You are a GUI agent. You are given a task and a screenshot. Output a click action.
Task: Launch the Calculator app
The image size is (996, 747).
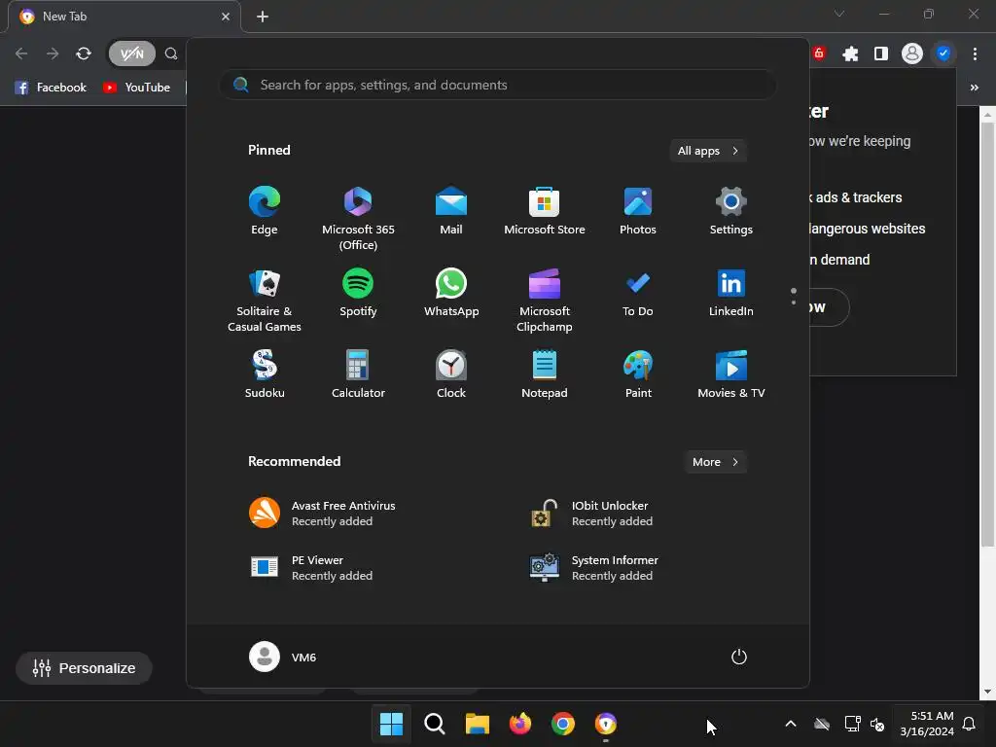[358, 374]
